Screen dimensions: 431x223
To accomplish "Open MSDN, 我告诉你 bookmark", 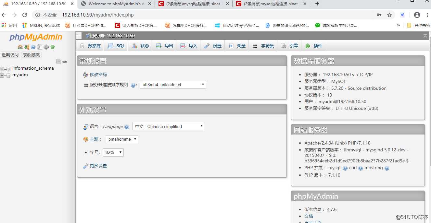I will [x=41, y=25].
